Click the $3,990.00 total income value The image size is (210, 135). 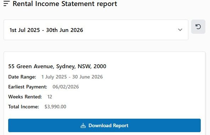pyautogui.click(x=55, y=107)
